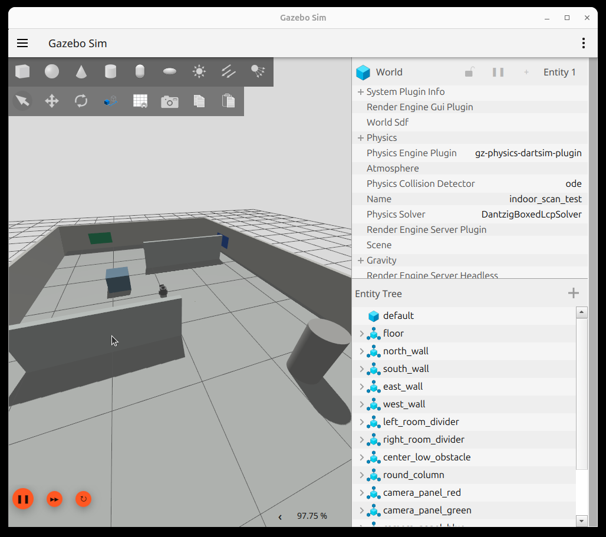This screenshot has height=537, width=606.
Task: Insert a sphere shape
Action: [x=52, y=71]
